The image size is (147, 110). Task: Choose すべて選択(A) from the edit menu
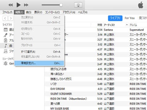39,52
